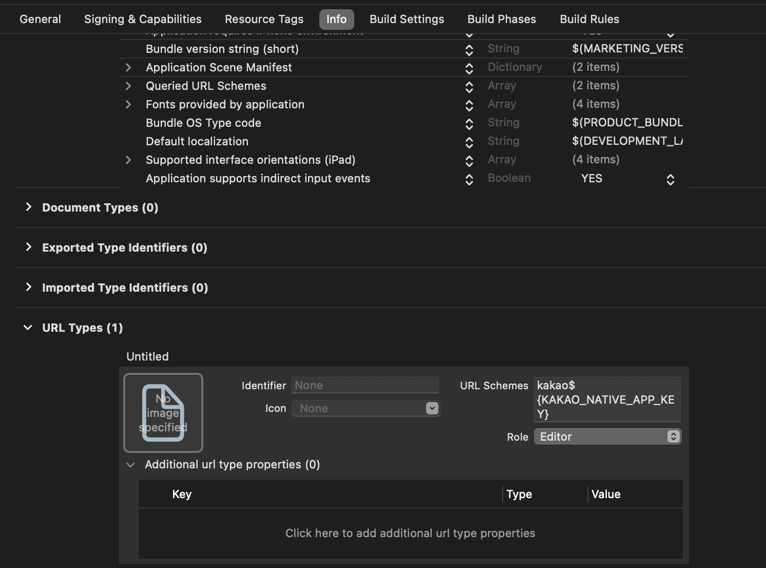The height and width of the screenshot is (568, 766).
Task: Click the Boolean type cell
Action: coord(509,178)
